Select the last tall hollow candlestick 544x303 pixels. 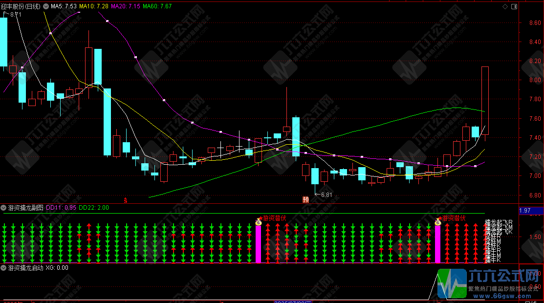485,100
